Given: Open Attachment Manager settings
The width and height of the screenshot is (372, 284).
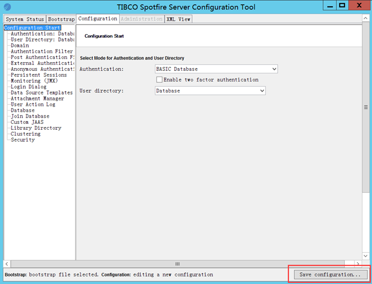Looking at the screenshot, I should [x=37, y=98].
